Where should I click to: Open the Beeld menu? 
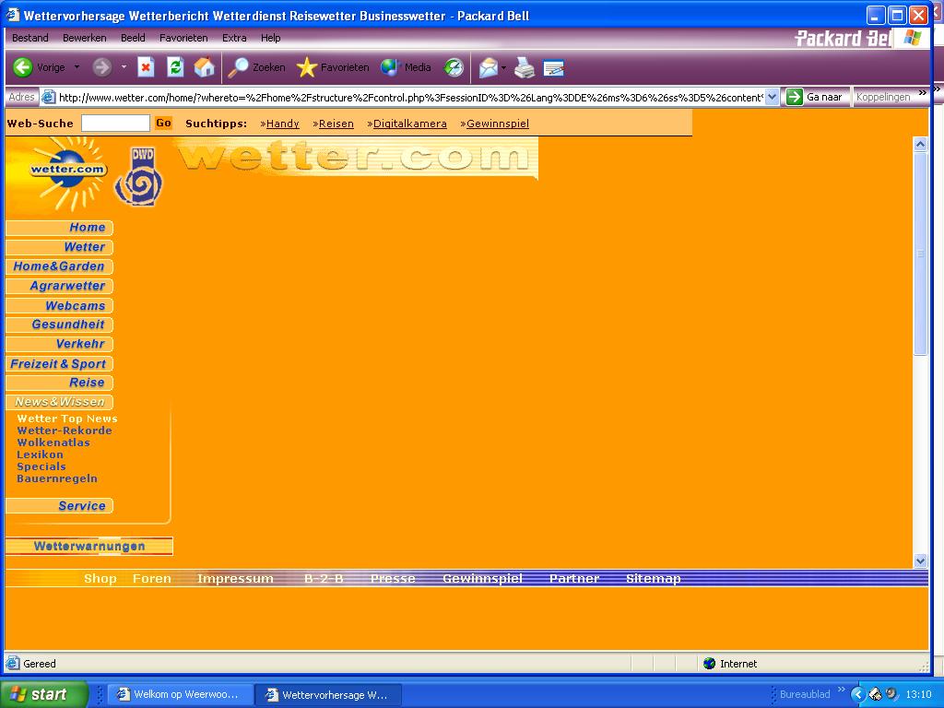[x=133, y=38]
